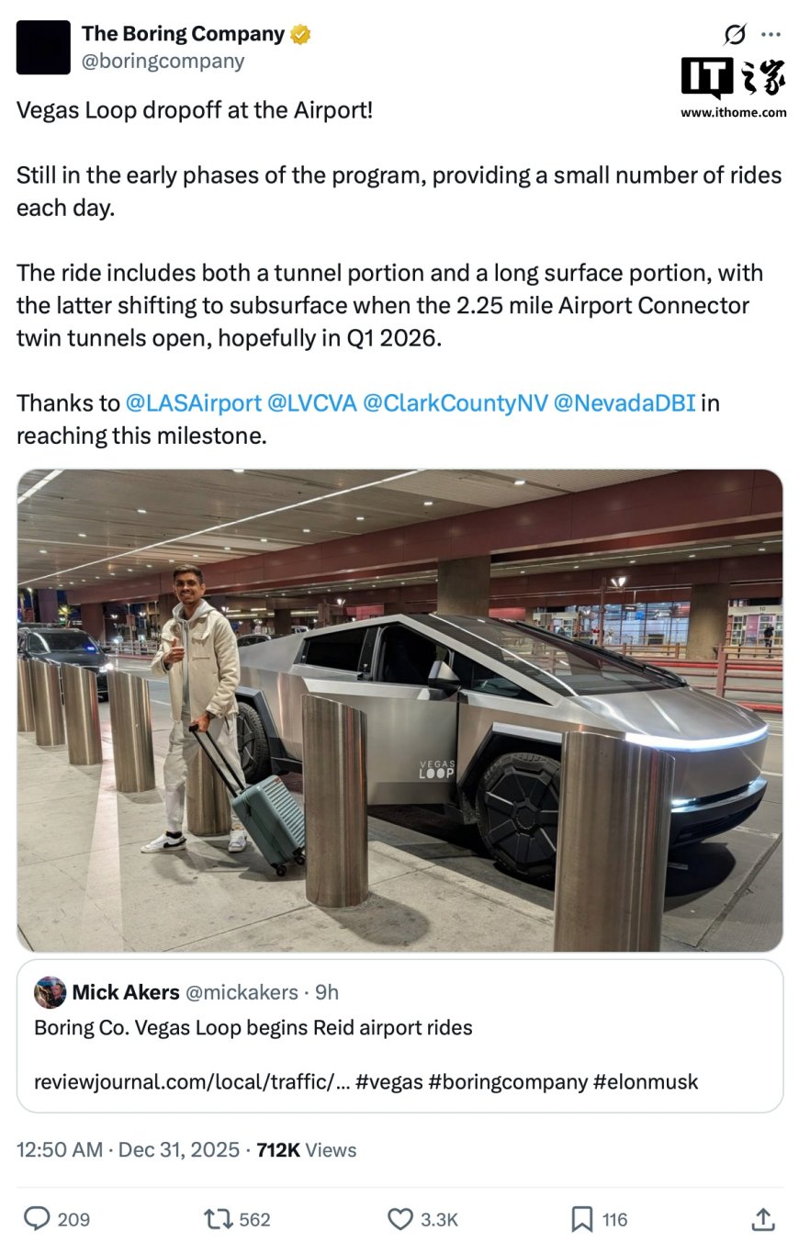Click the gold verified badge
The image size is (799, 1243).
click(298, 33)
